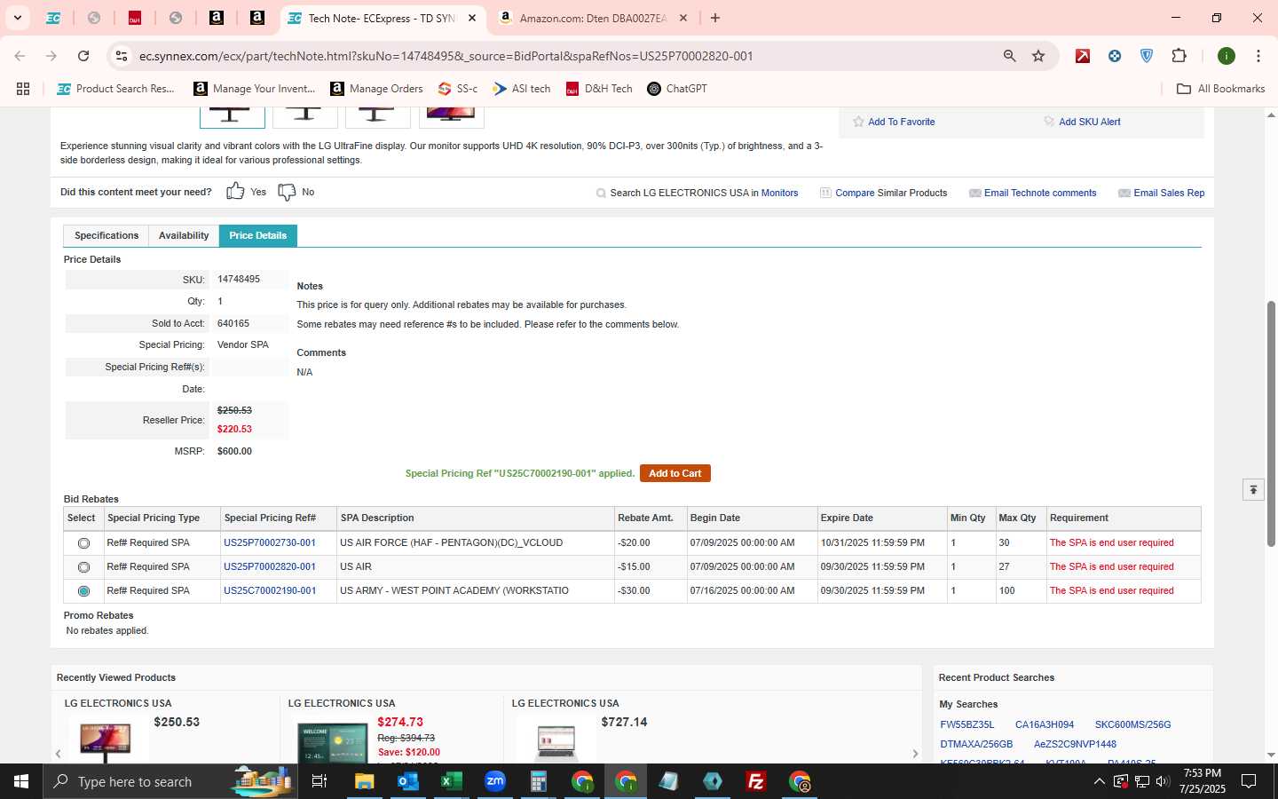Viewport: 1278px width, 799px height.
Task: Select the fourth monitor thumbnail with colorful screen
Action: click(450, 116)
